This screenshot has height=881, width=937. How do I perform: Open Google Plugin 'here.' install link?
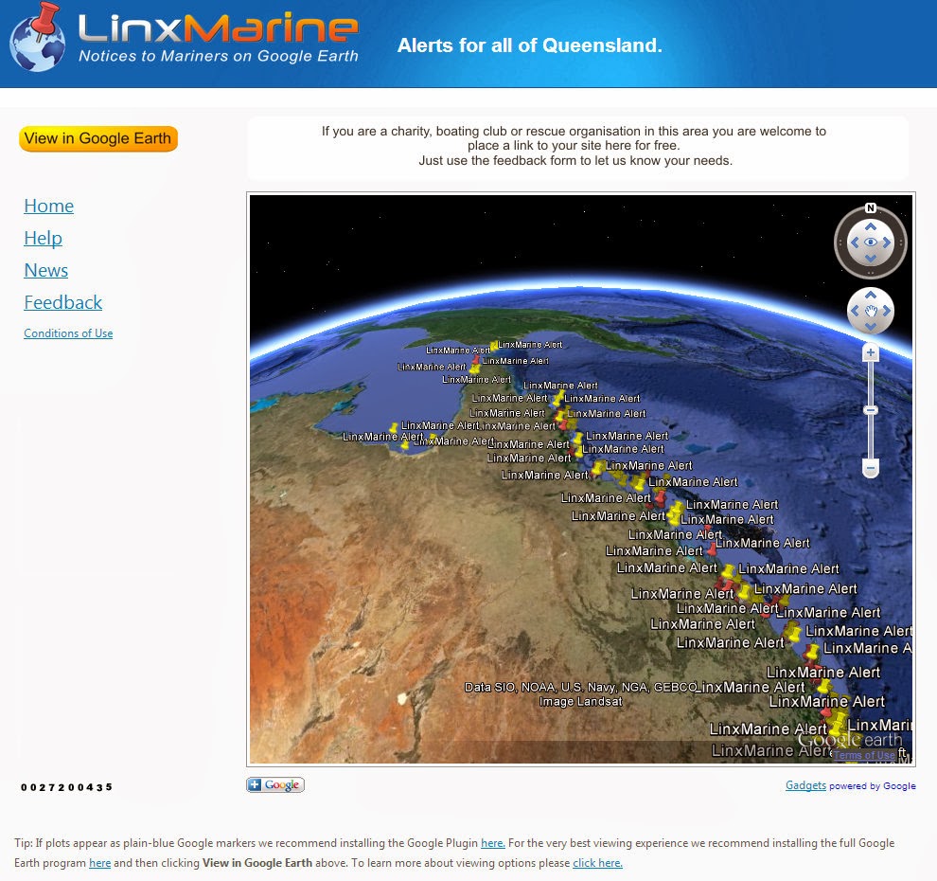coord(493,843)
